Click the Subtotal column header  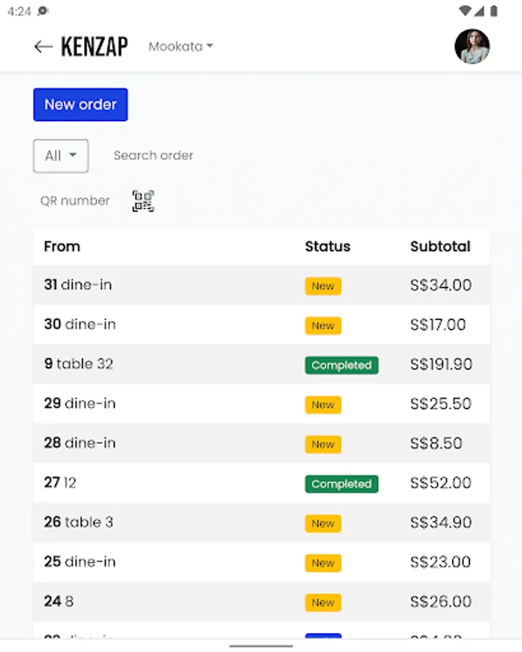click(x=440, y=246)
